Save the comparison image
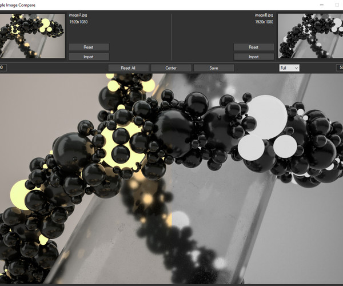 click(214, 68)
